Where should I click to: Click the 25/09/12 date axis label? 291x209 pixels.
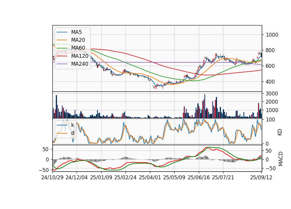(261, 177)
